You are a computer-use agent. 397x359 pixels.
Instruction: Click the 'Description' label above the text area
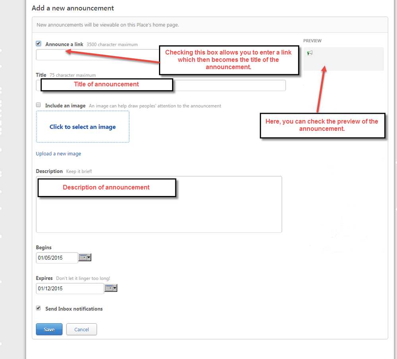tap(49, 171)
